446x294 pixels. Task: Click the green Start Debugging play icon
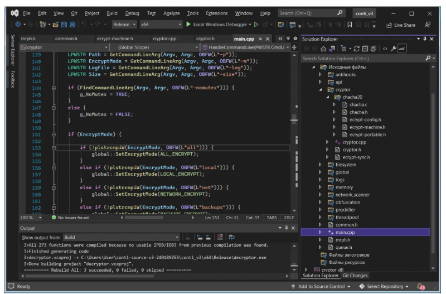pyautogui.click(x=188, y=25)
